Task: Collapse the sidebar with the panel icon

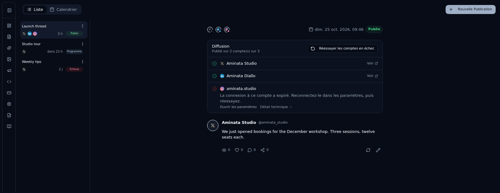Action: [9, 10]
